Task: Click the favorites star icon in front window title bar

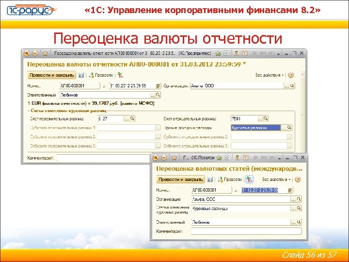Action: tap(174, 158)
